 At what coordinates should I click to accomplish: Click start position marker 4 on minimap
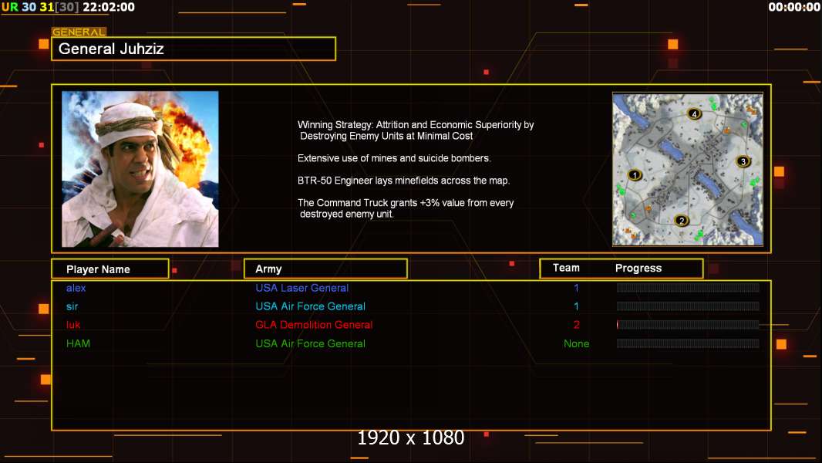tap(695, 113)
